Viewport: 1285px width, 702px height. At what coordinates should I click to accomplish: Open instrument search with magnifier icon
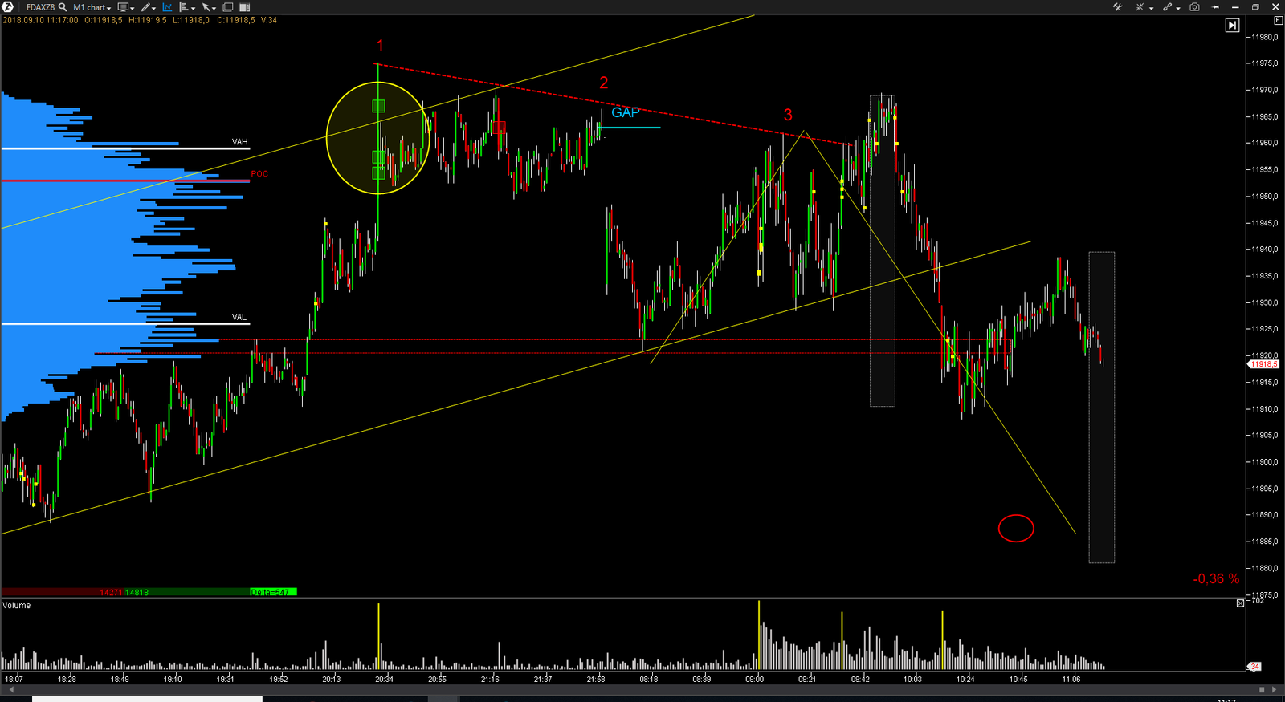[x=63, y=7]
